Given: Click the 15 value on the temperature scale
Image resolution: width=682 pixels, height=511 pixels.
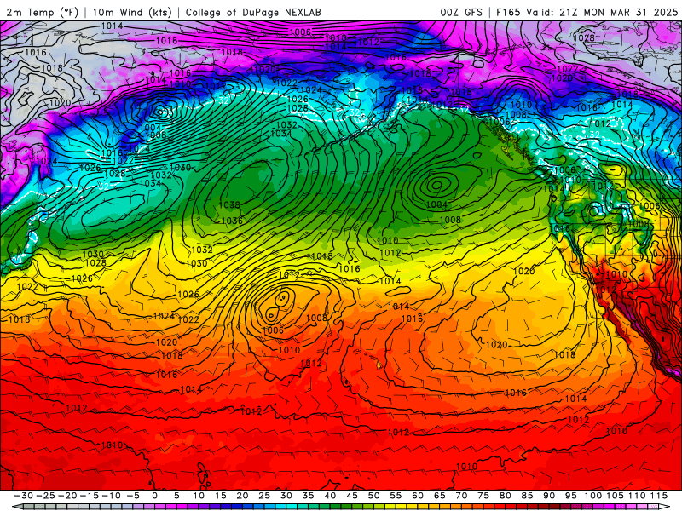Looking at the screenshot, I should tap(221, 496).
